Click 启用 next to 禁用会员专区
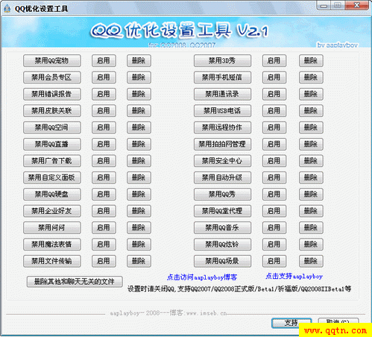 [x=104, y=78]
